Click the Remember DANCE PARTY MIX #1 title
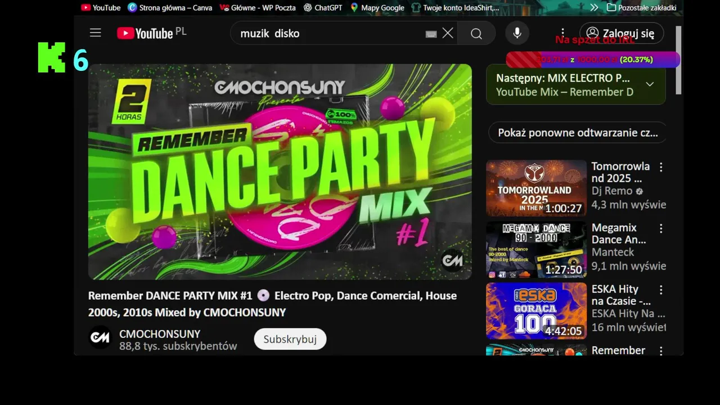The height and width of the screenshot is (405, 720). (x=272, y=304)
